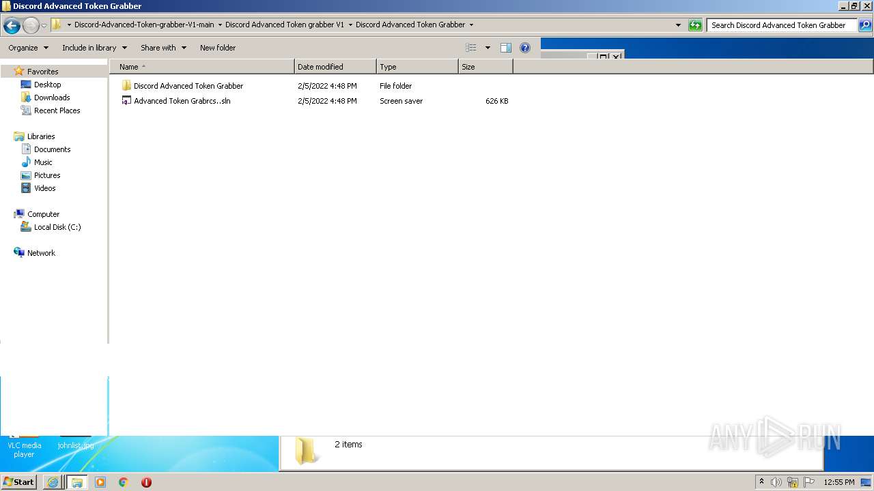Sort by the Size column header
This screenshot has height=491, width=874.
point(485,67)
